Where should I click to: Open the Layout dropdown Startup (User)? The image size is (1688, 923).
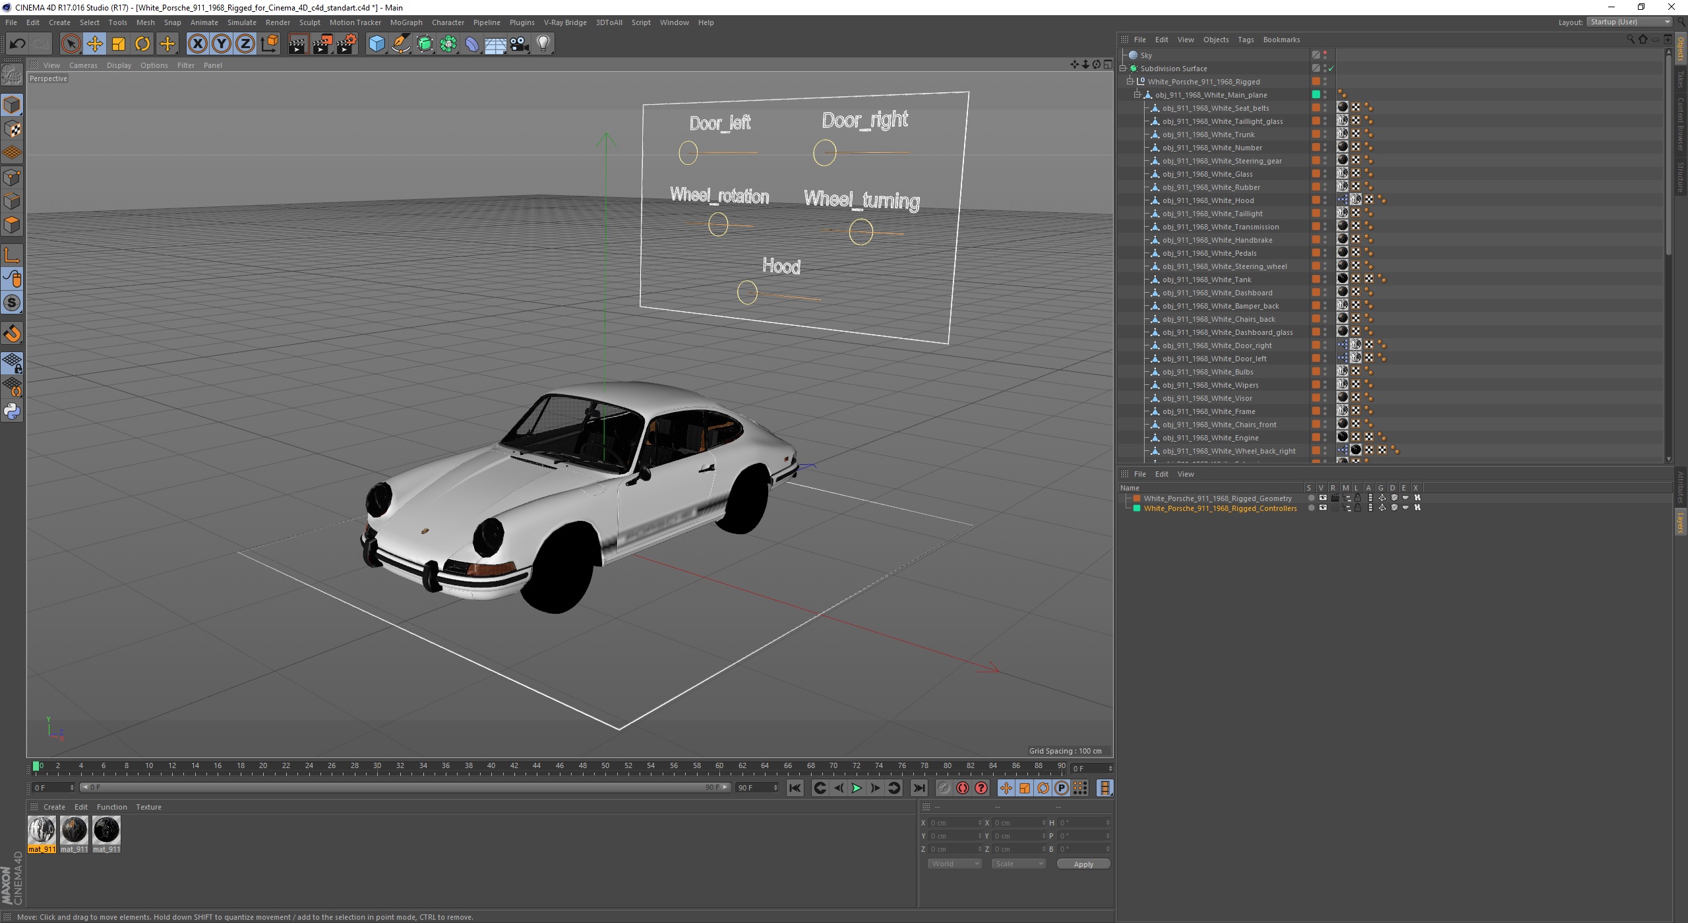(1629, 22)
